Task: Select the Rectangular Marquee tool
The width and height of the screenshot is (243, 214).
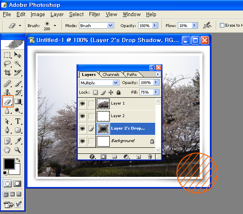Action: [x=7, y=55]
